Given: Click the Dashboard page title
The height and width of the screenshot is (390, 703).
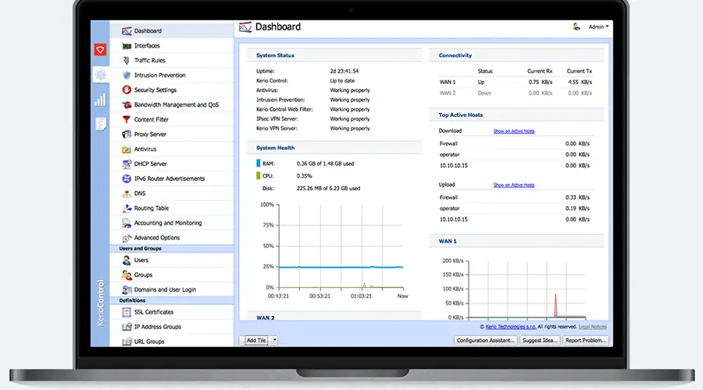Looking at the screenshot, I should point(278,27).
